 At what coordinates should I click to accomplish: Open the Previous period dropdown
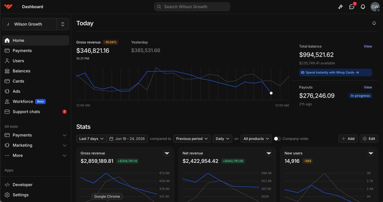(192, 139)
